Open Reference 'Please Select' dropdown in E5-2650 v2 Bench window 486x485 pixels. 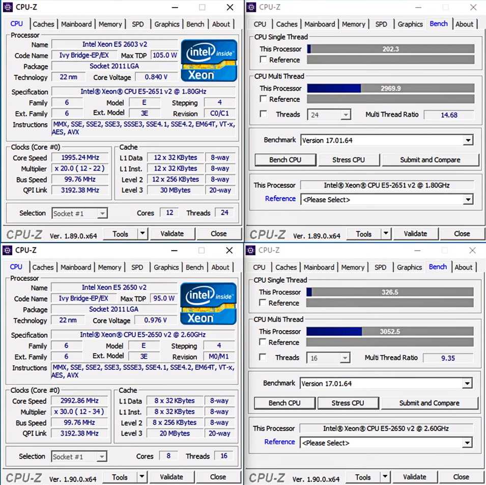386,443
